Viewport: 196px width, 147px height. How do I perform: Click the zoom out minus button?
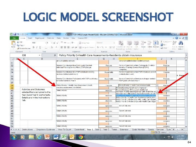[x=168, y=132]
